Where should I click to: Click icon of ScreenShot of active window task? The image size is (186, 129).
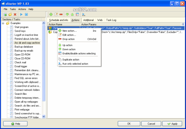pyautogui.click(x=11, y=86)
